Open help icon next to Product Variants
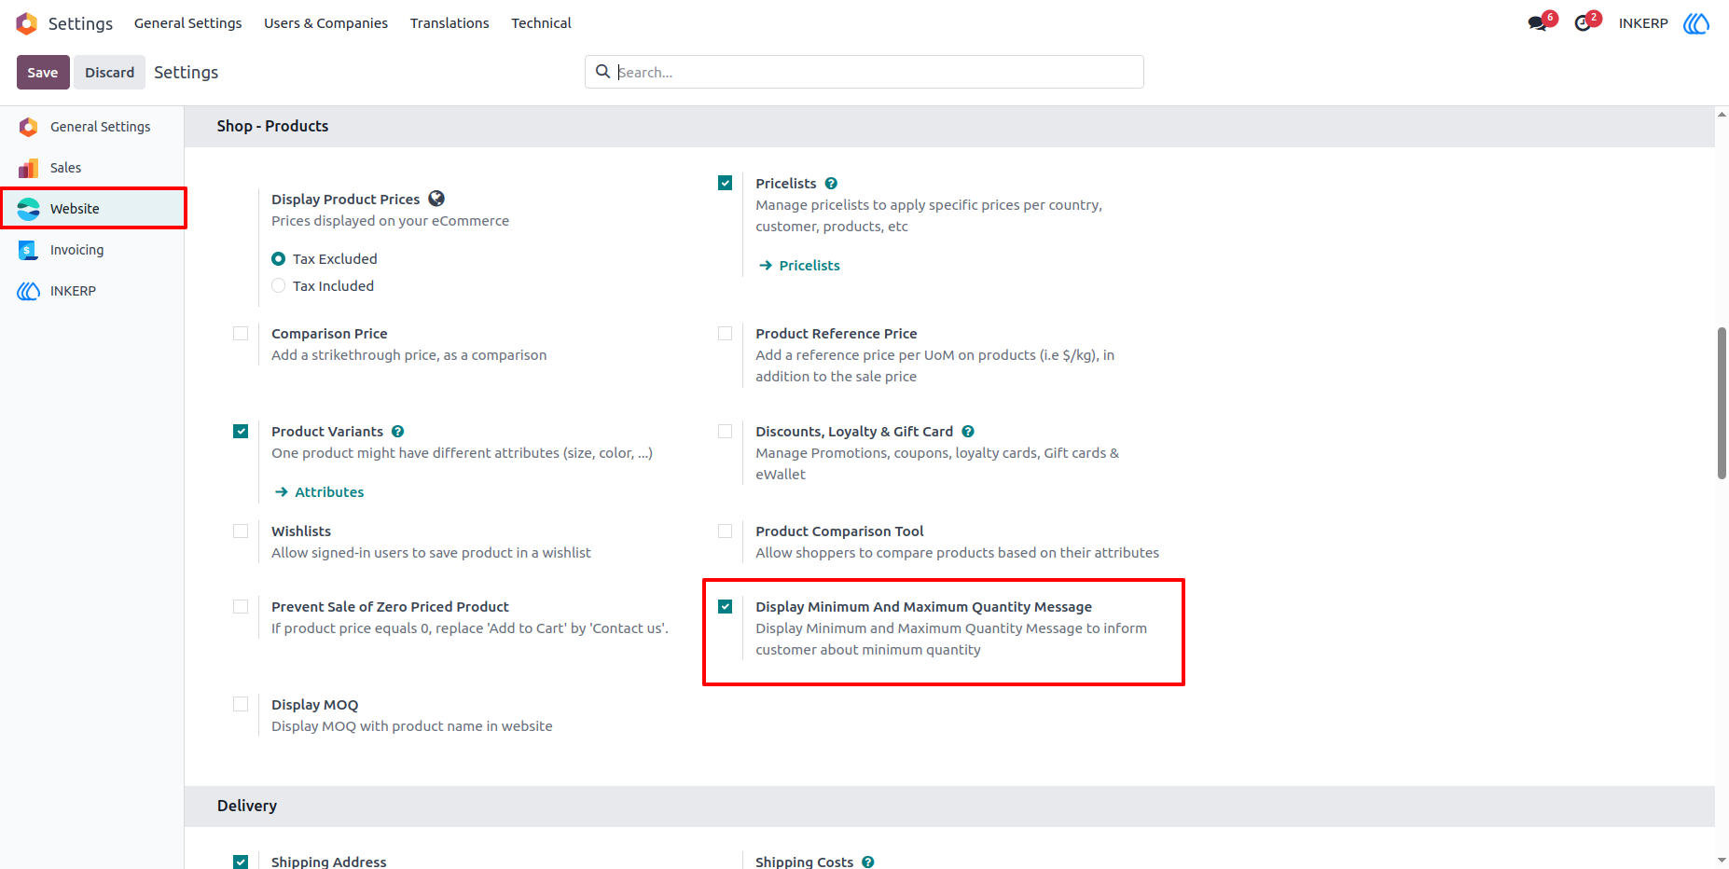 (x=398, y=432)
